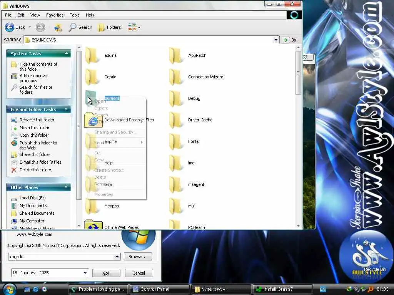
Task: Collapse the File and Folder Tasks panel
Action: [x=66, y=109]
